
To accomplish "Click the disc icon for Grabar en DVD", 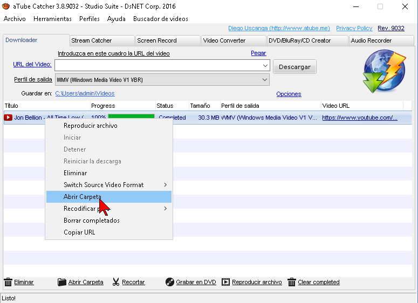I will tap(169, 282).
